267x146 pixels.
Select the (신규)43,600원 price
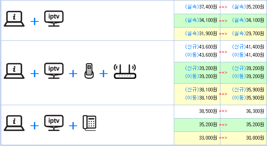point(201,47)
